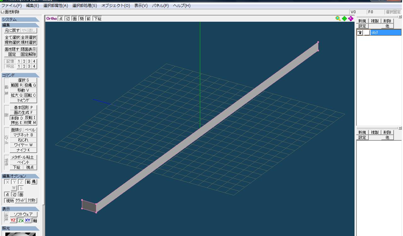Click 新規 in the object panel
The image size is (403, 236).
[362, 21]
